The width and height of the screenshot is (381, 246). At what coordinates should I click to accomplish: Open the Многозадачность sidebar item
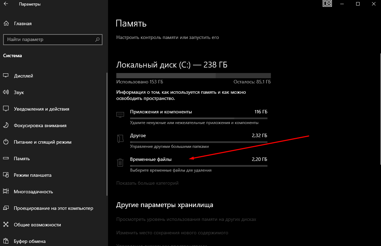[33, 192]
